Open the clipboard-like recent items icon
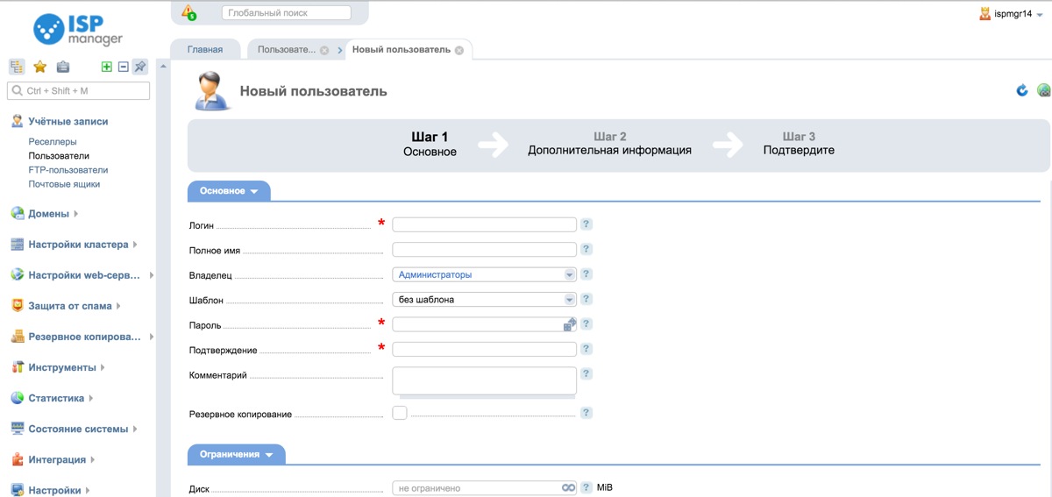 63,67
